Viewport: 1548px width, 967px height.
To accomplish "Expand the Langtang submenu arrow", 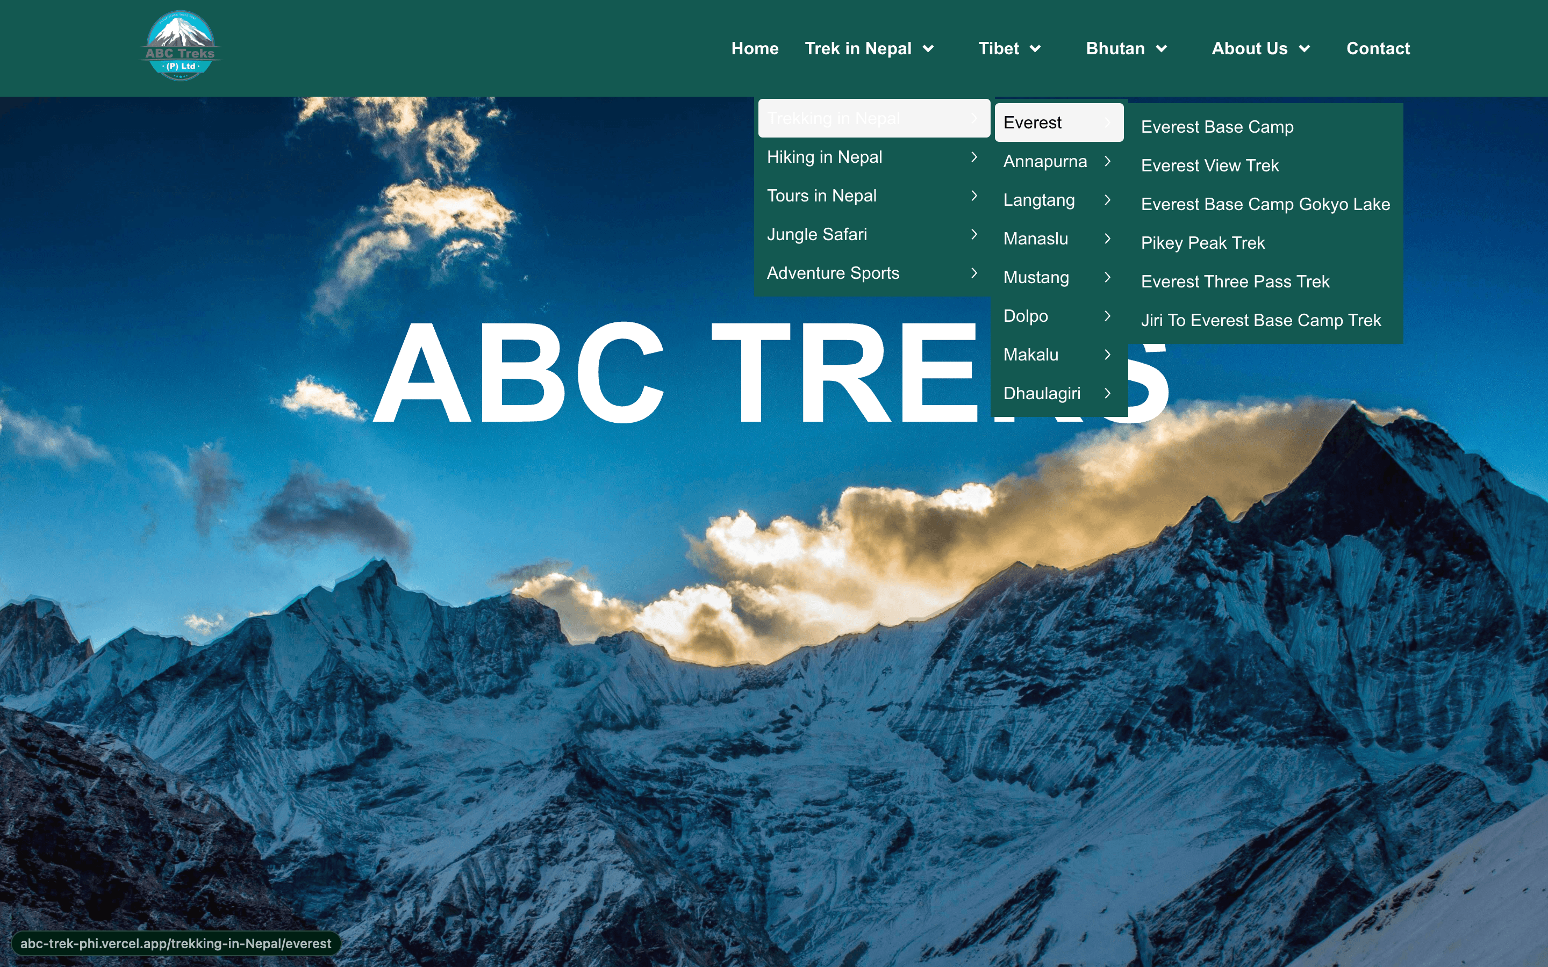I will point(1107,199).
